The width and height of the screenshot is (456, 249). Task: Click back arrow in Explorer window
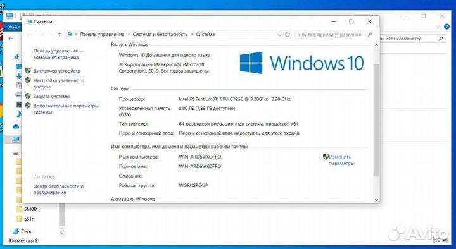11,39
